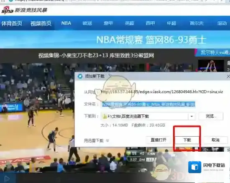Click the video play button
This screenshot has width=230, height=183.
[7, 178]
